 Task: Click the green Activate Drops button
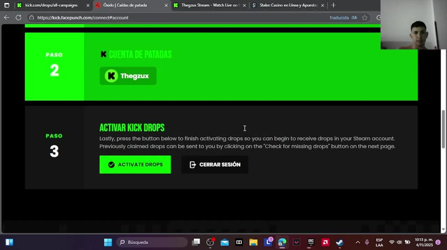click(x=135, y=165)
